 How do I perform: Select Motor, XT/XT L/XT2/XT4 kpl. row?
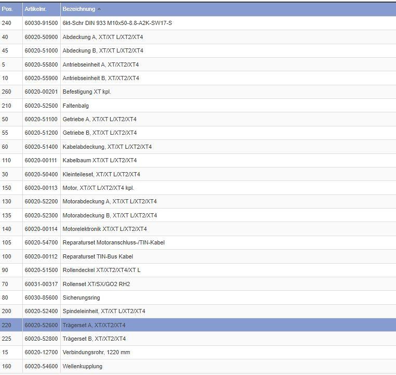pyautogui.click(x=98, y=188)
